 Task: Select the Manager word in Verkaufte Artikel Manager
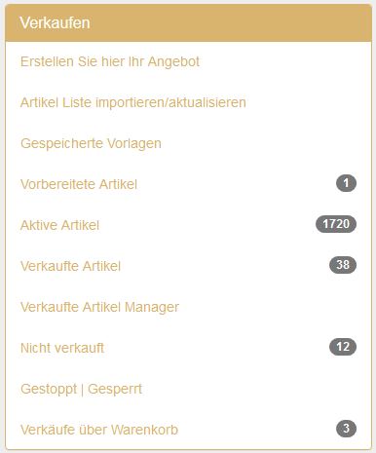tap(152, 308)
